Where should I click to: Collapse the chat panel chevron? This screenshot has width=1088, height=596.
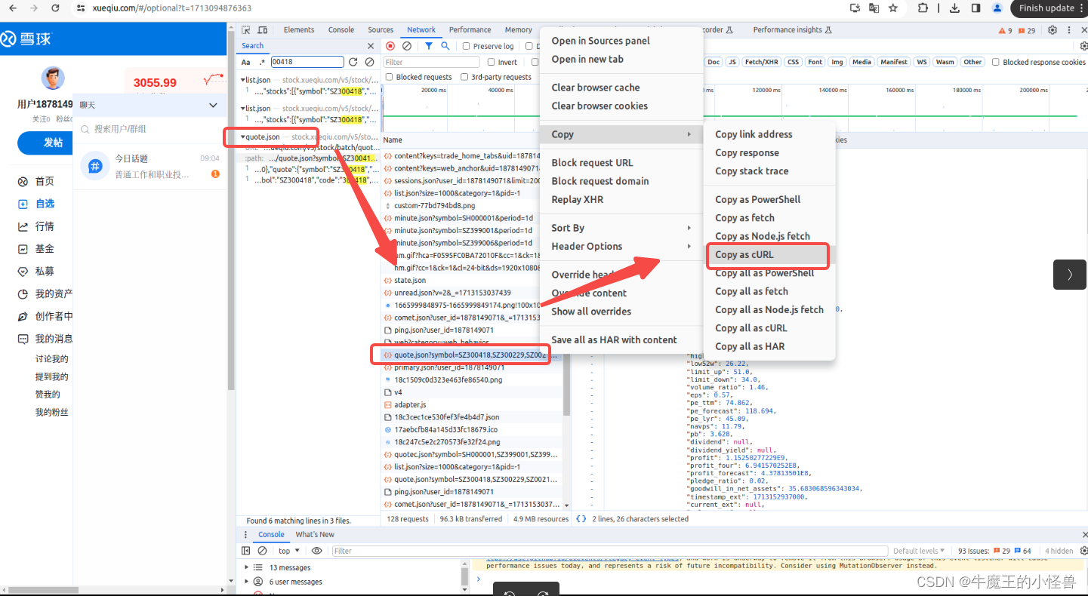pyautogui.click(x=213, y=105)
